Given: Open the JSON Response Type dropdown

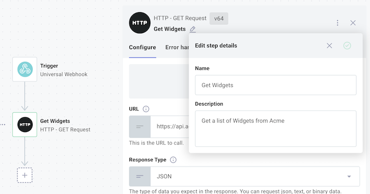Looking at the screenshot, I should [x=255, y=177].
